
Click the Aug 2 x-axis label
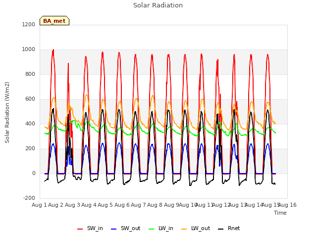click(55, 205)
